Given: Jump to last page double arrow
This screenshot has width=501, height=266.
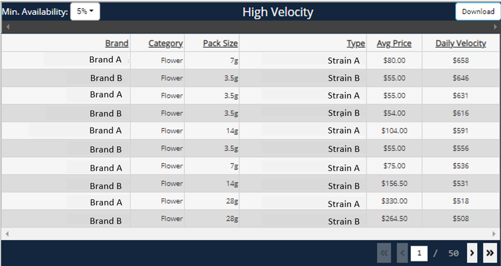Looking at the screenshot, I should 490,253.
